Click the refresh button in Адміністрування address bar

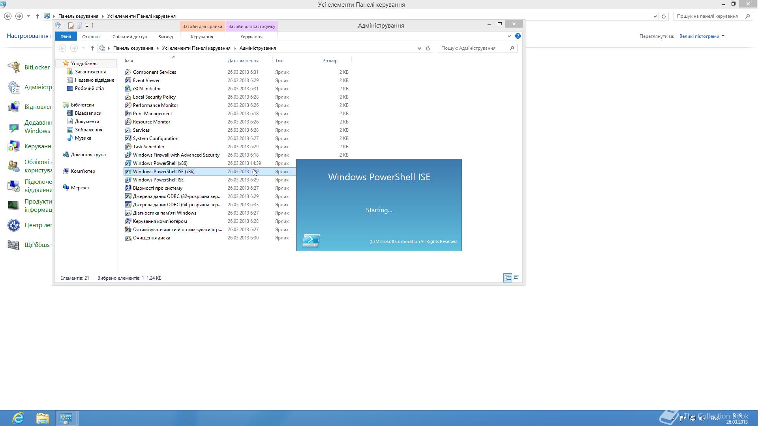coord(428,48)
